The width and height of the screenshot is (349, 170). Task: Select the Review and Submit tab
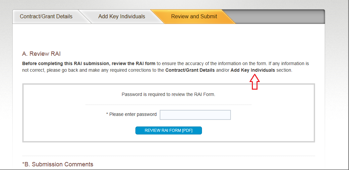point(194,16)
